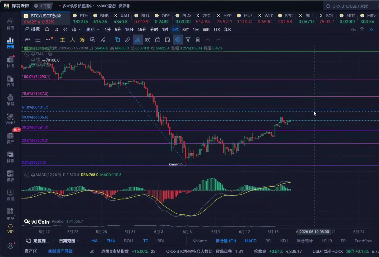Toggle the MA indicator
The image size is (379, 257).
pyautogui.click(x=94, y=241)
